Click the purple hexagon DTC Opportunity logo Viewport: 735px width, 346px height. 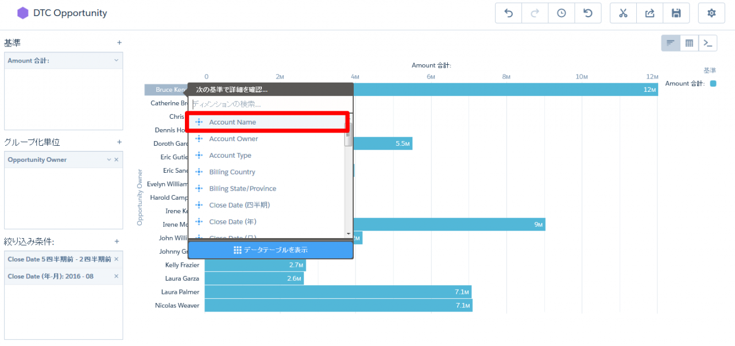pos(23,13)
